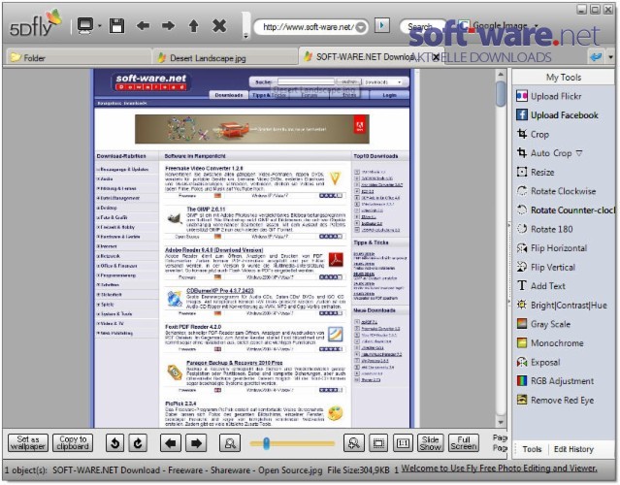Click the blue Go arrow button

click(x=381, y=25)
